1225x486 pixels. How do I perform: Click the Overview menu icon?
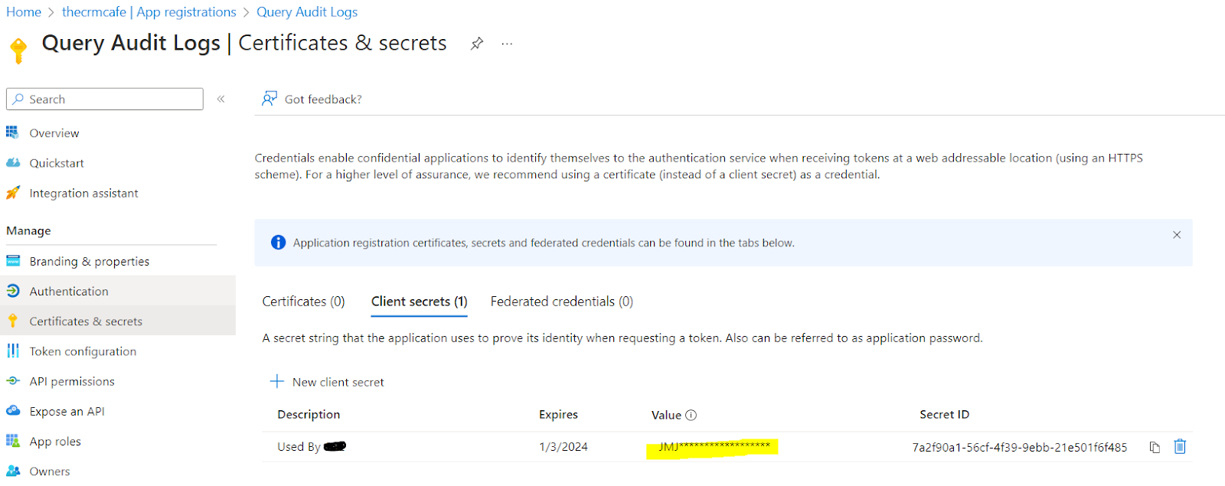(12, 132)
